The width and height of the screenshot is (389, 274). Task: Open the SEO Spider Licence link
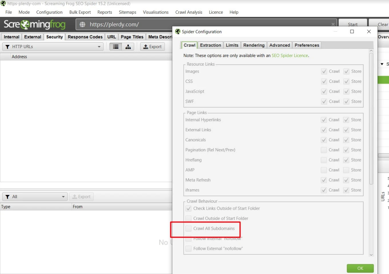click(x=289, y=55)
